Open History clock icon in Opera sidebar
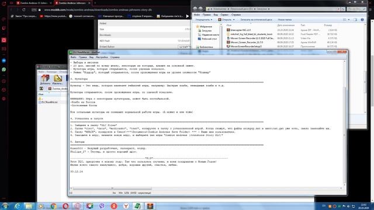The image size is (374, 210). [4, 81]
